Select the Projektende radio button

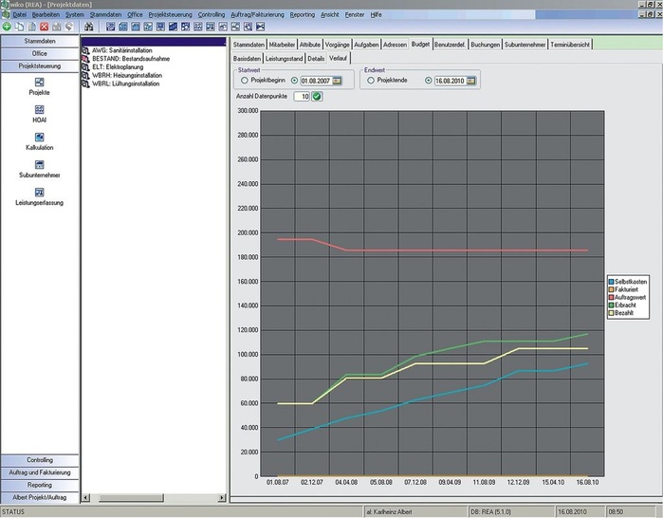[371, 82]
